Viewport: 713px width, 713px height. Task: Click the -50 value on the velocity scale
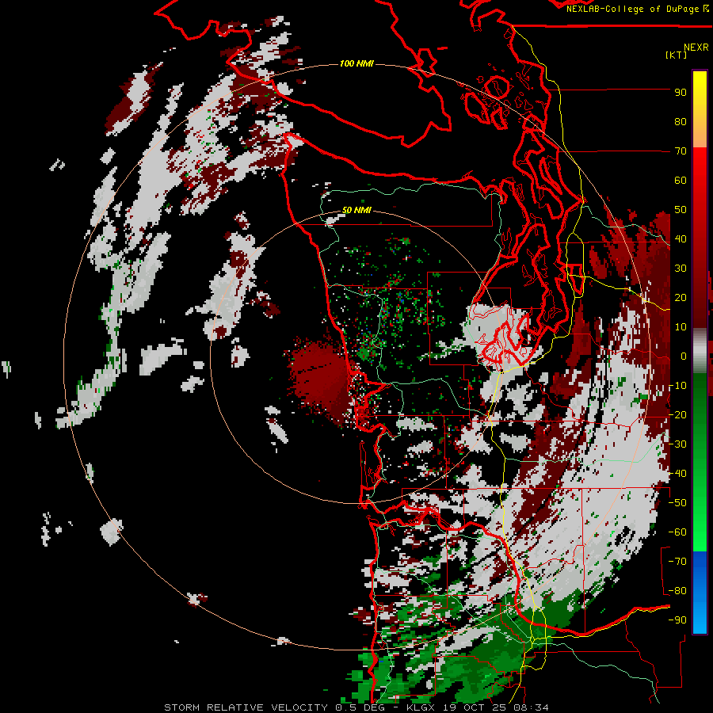(677, 503)
